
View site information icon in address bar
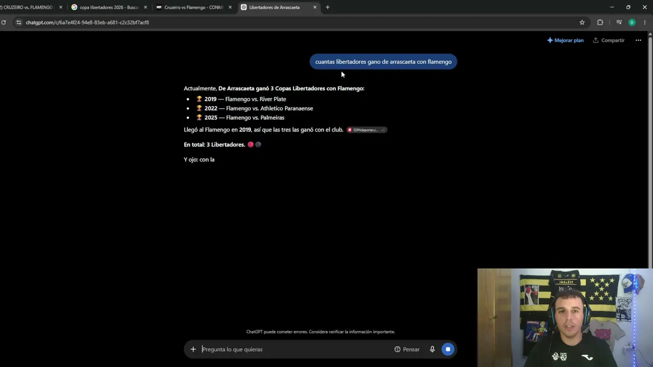tap(19, 22)
